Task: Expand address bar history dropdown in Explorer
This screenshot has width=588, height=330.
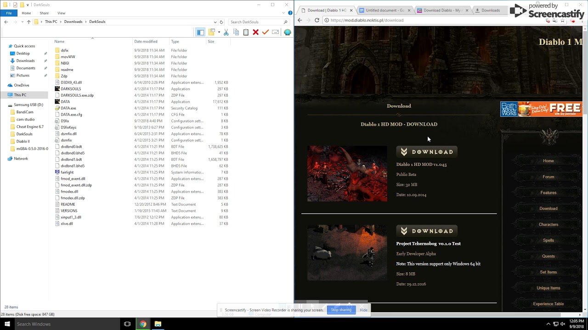Action: pyautogui.click(x=215, y=22)
